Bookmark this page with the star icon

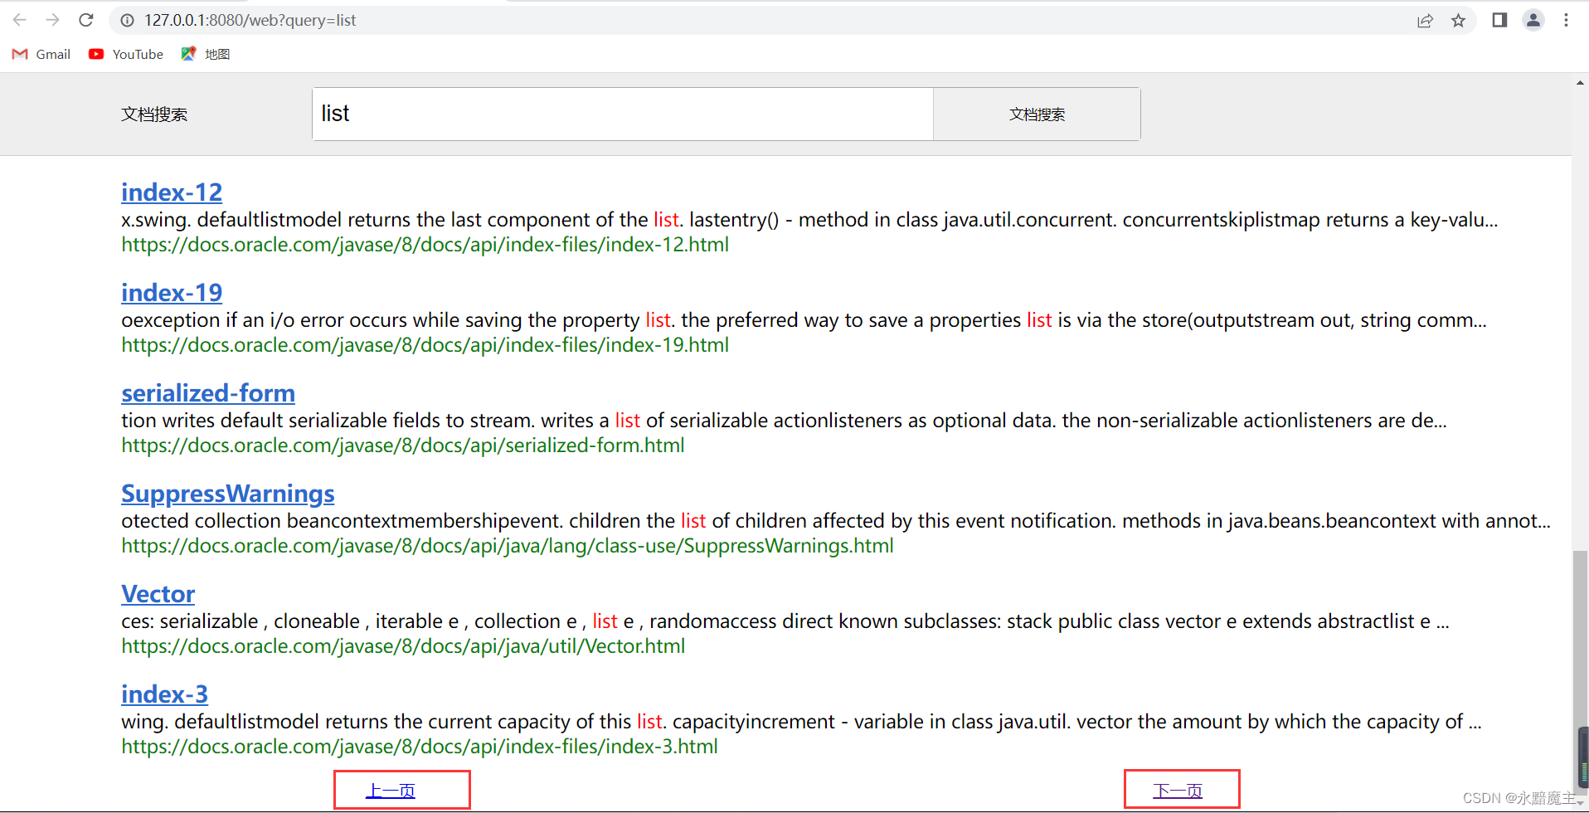1458,21
